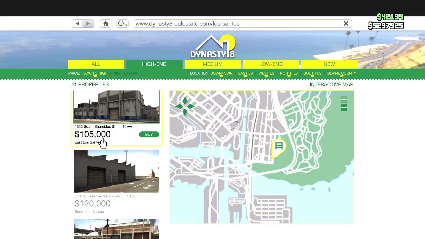This screenshot has width=425, height=239.
Task: Zoom out on the interactive map
Action: [344, 108]
